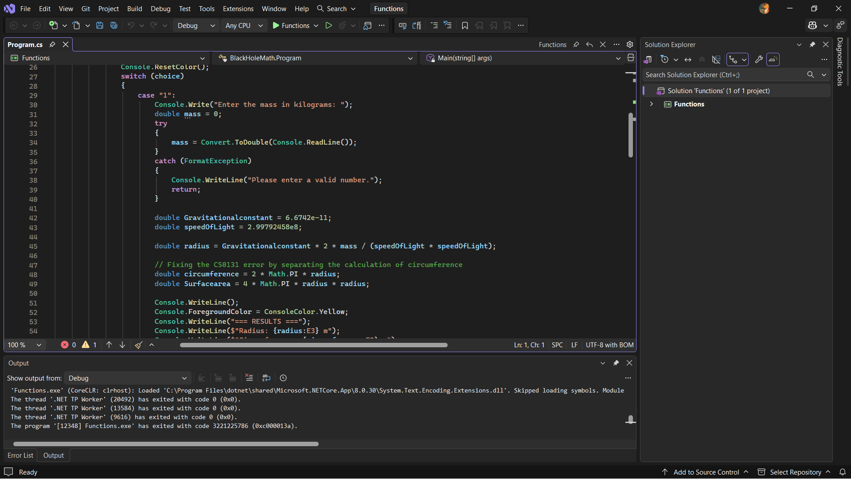The image size is (851, 479).
Task: Start Without Debugging with hollow play icon
Action: pos(328,26)
